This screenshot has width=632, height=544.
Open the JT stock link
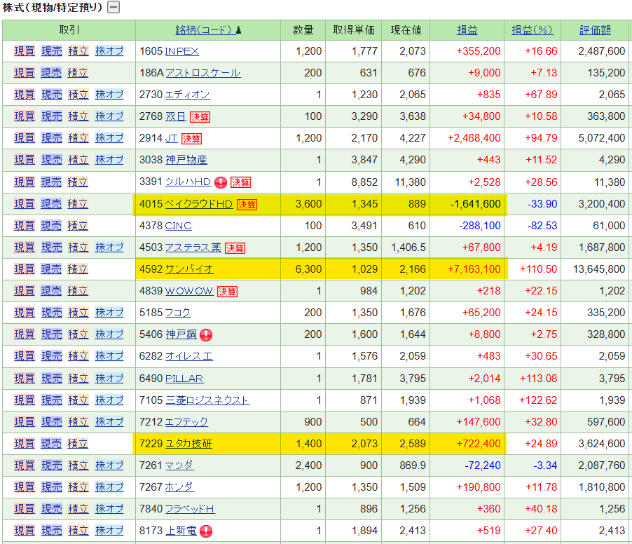click(171, 138)
